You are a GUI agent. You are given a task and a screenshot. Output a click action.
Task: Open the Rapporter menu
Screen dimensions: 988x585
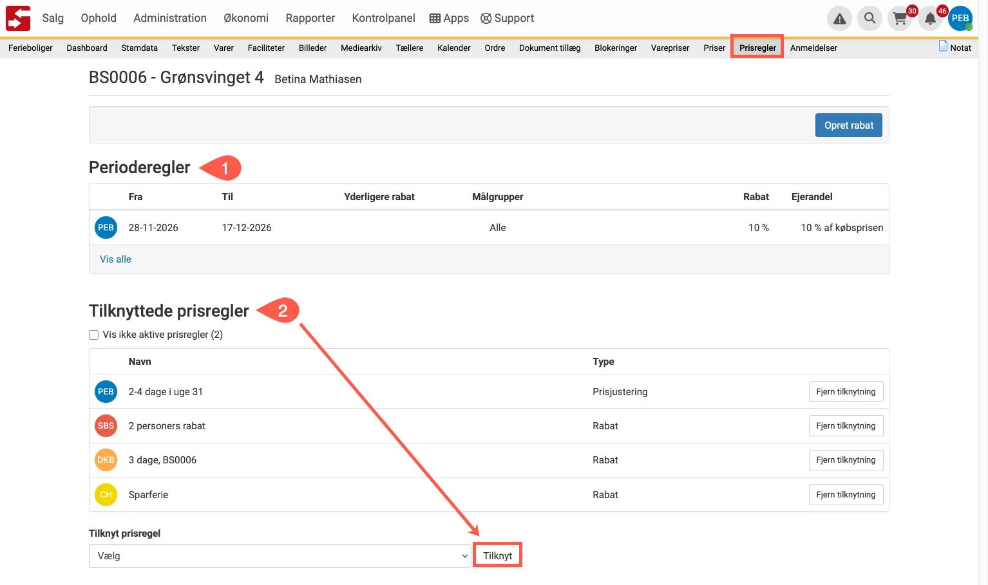310,18
